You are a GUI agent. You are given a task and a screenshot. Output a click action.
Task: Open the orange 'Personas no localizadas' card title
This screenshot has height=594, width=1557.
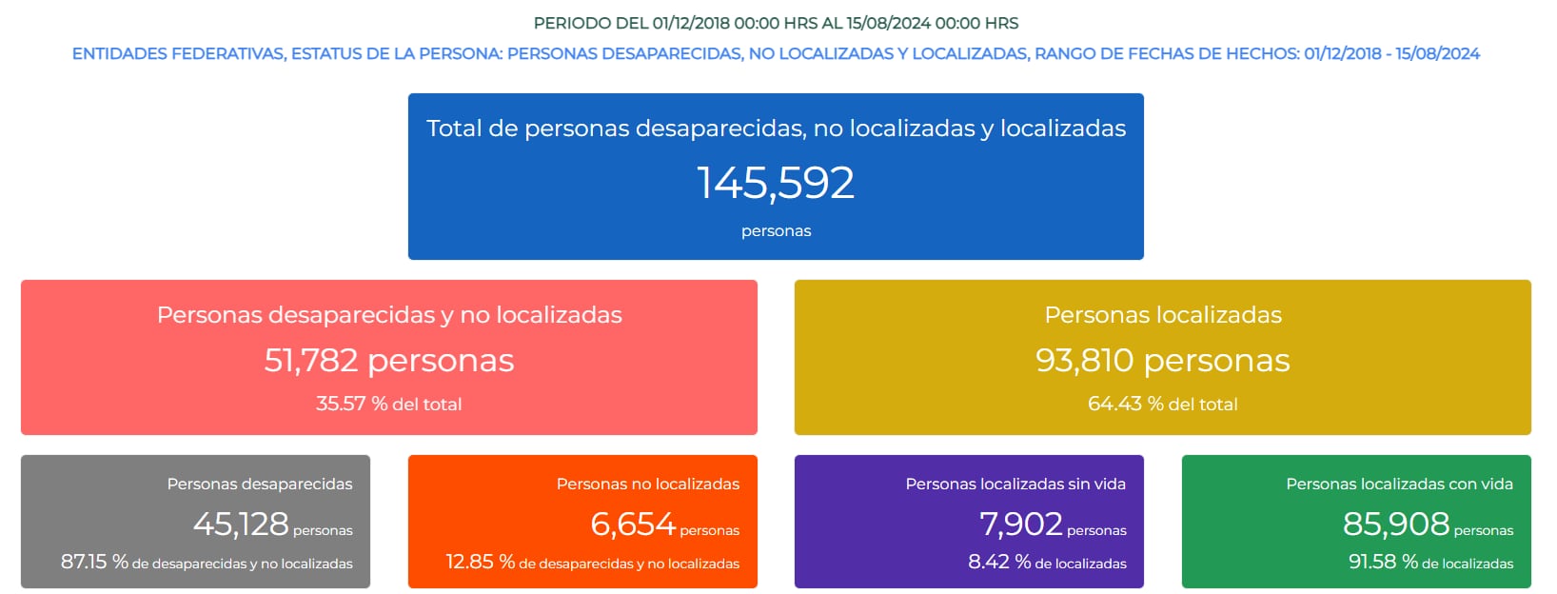[x=647, y=485]
